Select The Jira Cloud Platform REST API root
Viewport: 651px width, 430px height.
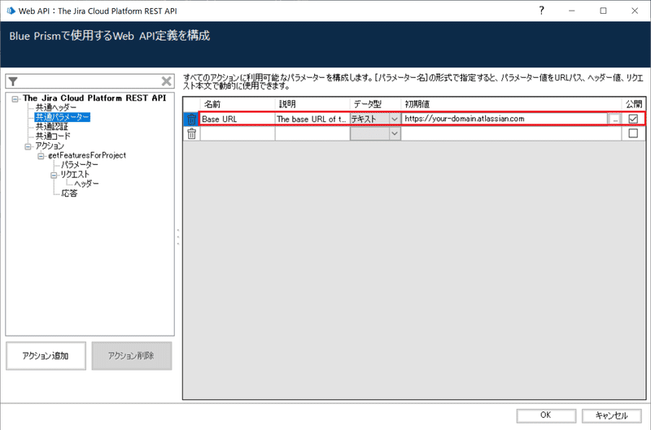tap(94, 98)
